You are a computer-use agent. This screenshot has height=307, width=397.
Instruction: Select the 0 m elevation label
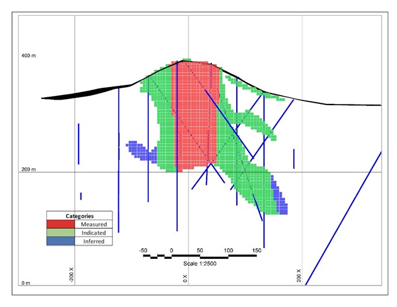26,283
